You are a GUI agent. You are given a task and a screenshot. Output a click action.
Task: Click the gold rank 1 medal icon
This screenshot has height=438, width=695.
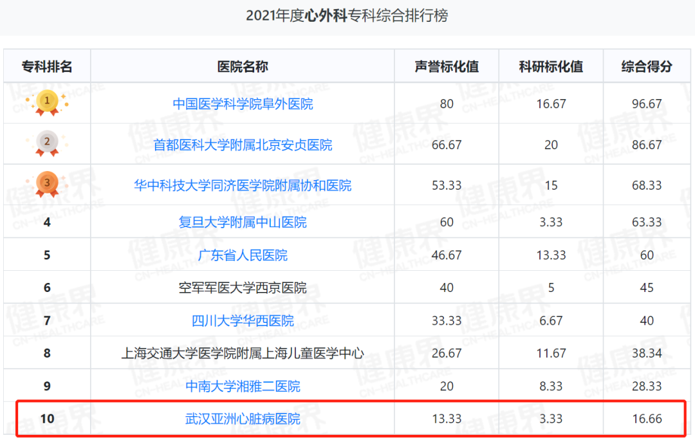[47, 103]
